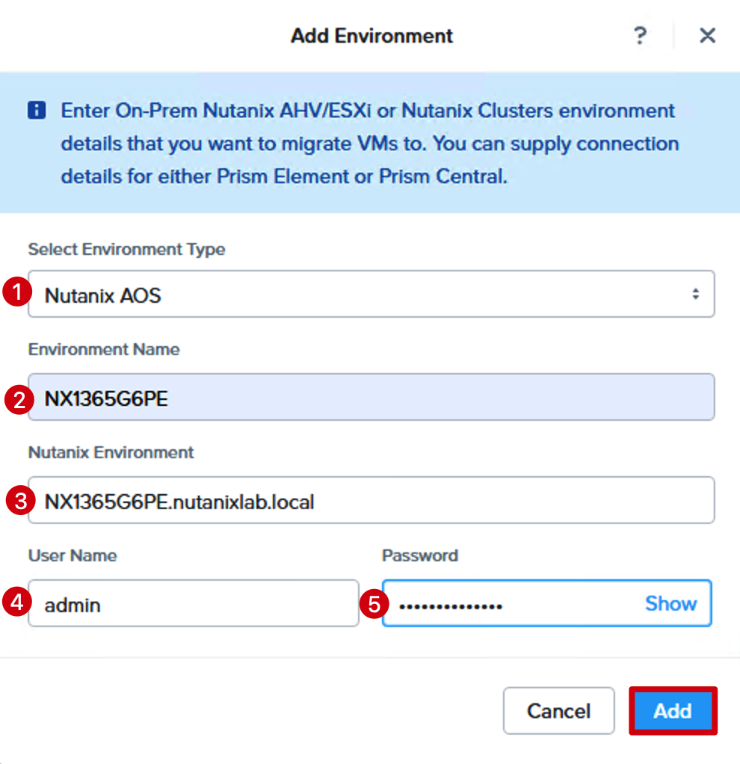Click the Nutanix Environment label
740x764 pixels.
(x=111, y=453)
